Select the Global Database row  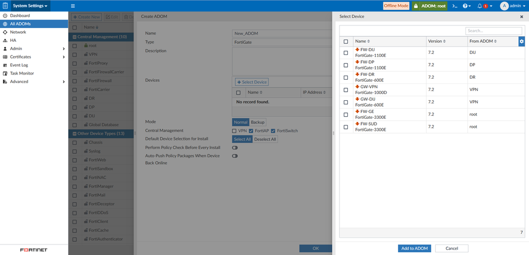click(101, 125)
